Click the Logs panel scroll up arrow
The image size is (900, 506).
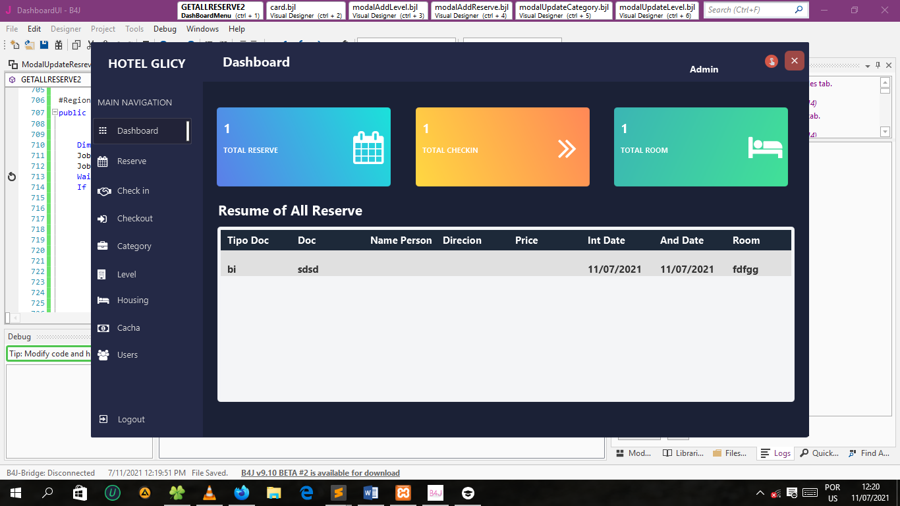[885, 82]
